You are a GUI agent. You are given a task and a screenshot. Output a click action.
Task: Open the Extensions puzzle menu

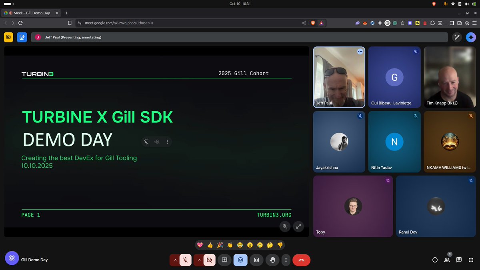432,23
